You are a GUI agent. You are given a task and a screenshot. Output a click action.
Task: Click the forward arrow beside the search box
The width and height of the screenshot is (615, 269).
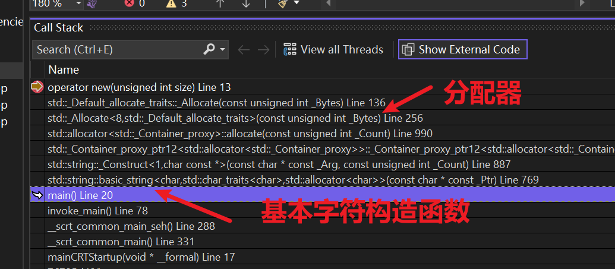(x=263, y=50)
